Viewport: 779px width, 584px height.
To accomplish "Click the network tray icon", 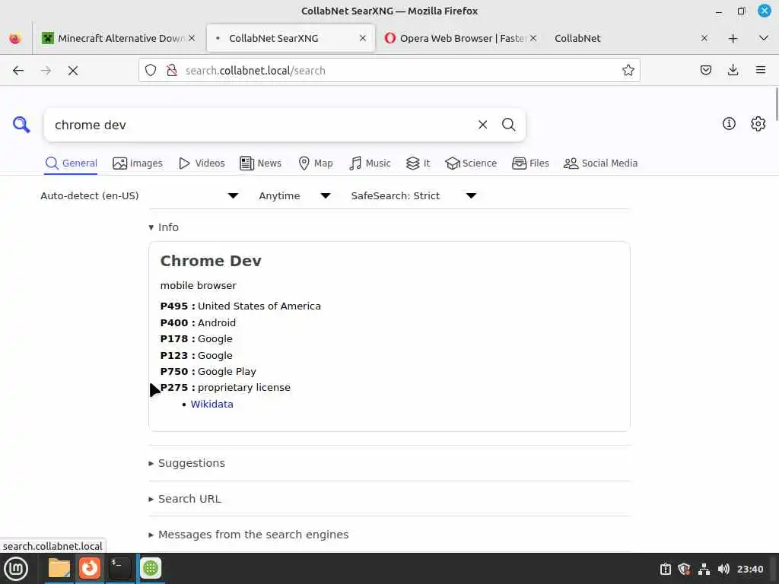I will pyautogui.click(x=704, y=569).
